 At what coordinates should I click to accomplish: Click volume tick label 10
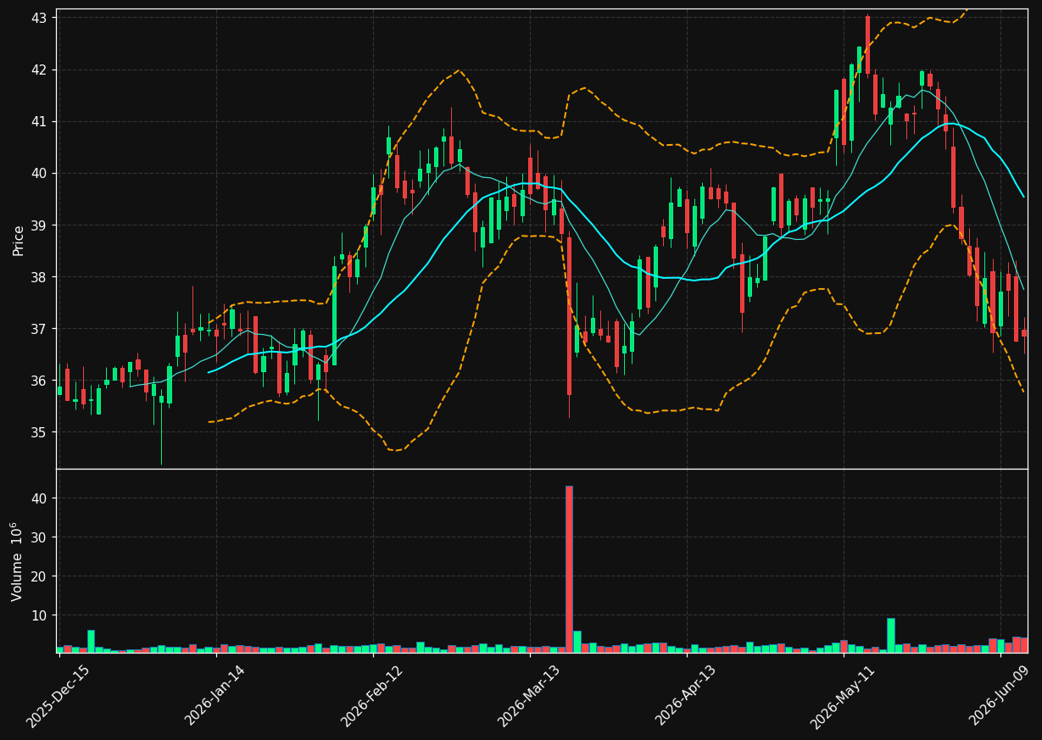(41, 615)
